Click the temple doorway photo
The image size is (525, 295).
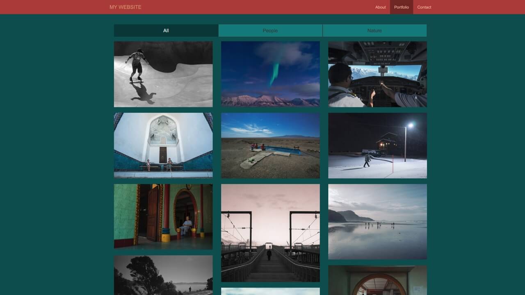pyautogui.click(x=163, y=216)
